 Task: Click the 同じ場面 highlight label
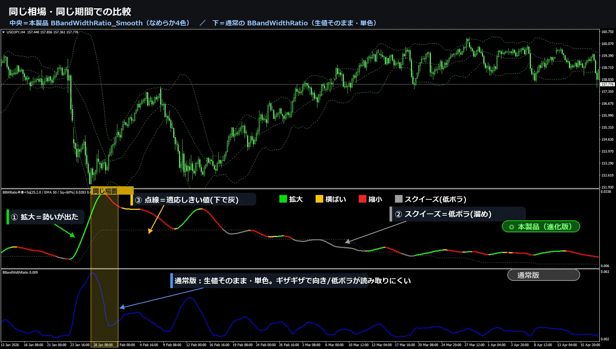(x=112, y=191)
